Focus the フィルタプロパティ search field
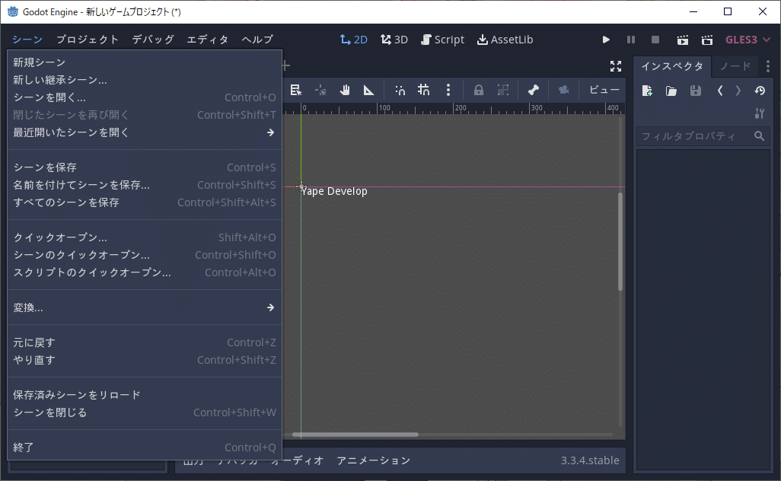781x481 pixels. pyautogui.click(x=703, y=136)
